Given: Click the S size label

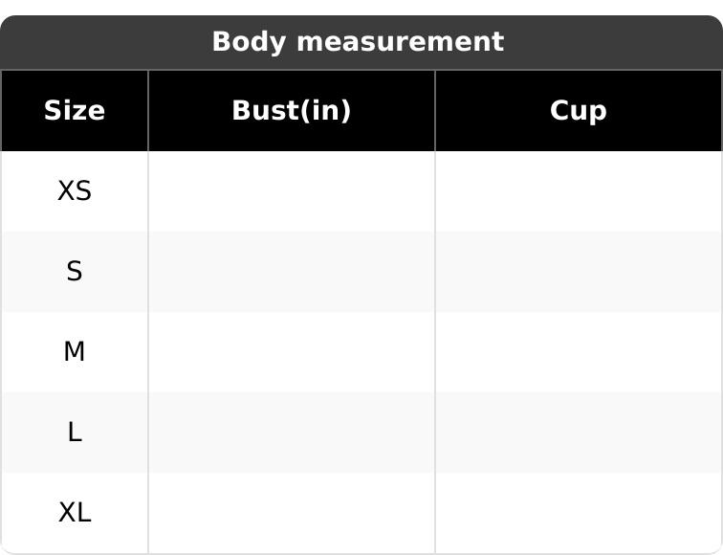Looking at the screenshot, I should point(75,272).
